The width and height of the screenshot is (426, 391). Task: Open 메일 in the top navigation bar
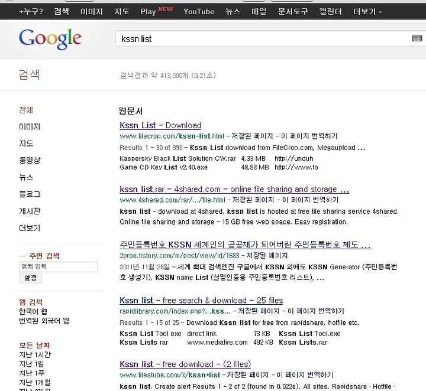[x=259, y=11]
